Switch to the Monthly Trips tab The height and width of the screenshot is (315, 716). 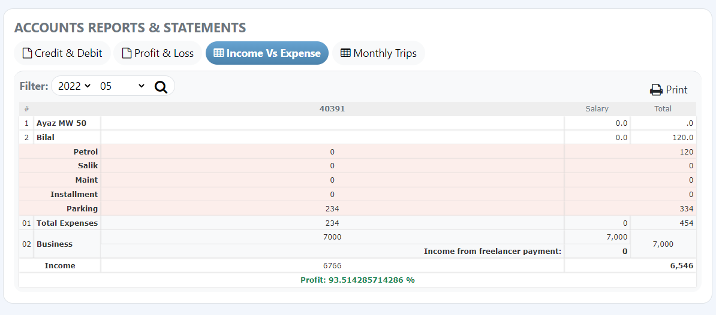click(x=378, y=53)
